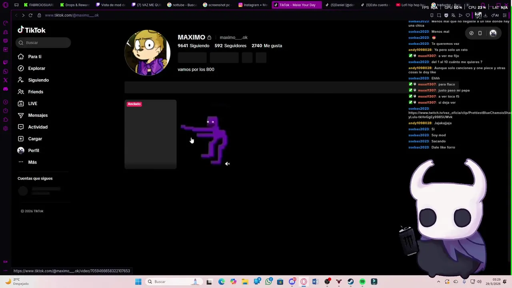Open WhatsApp from the taskbar
This screenshot has width=512, height=288.
click(x=268, y=282)
